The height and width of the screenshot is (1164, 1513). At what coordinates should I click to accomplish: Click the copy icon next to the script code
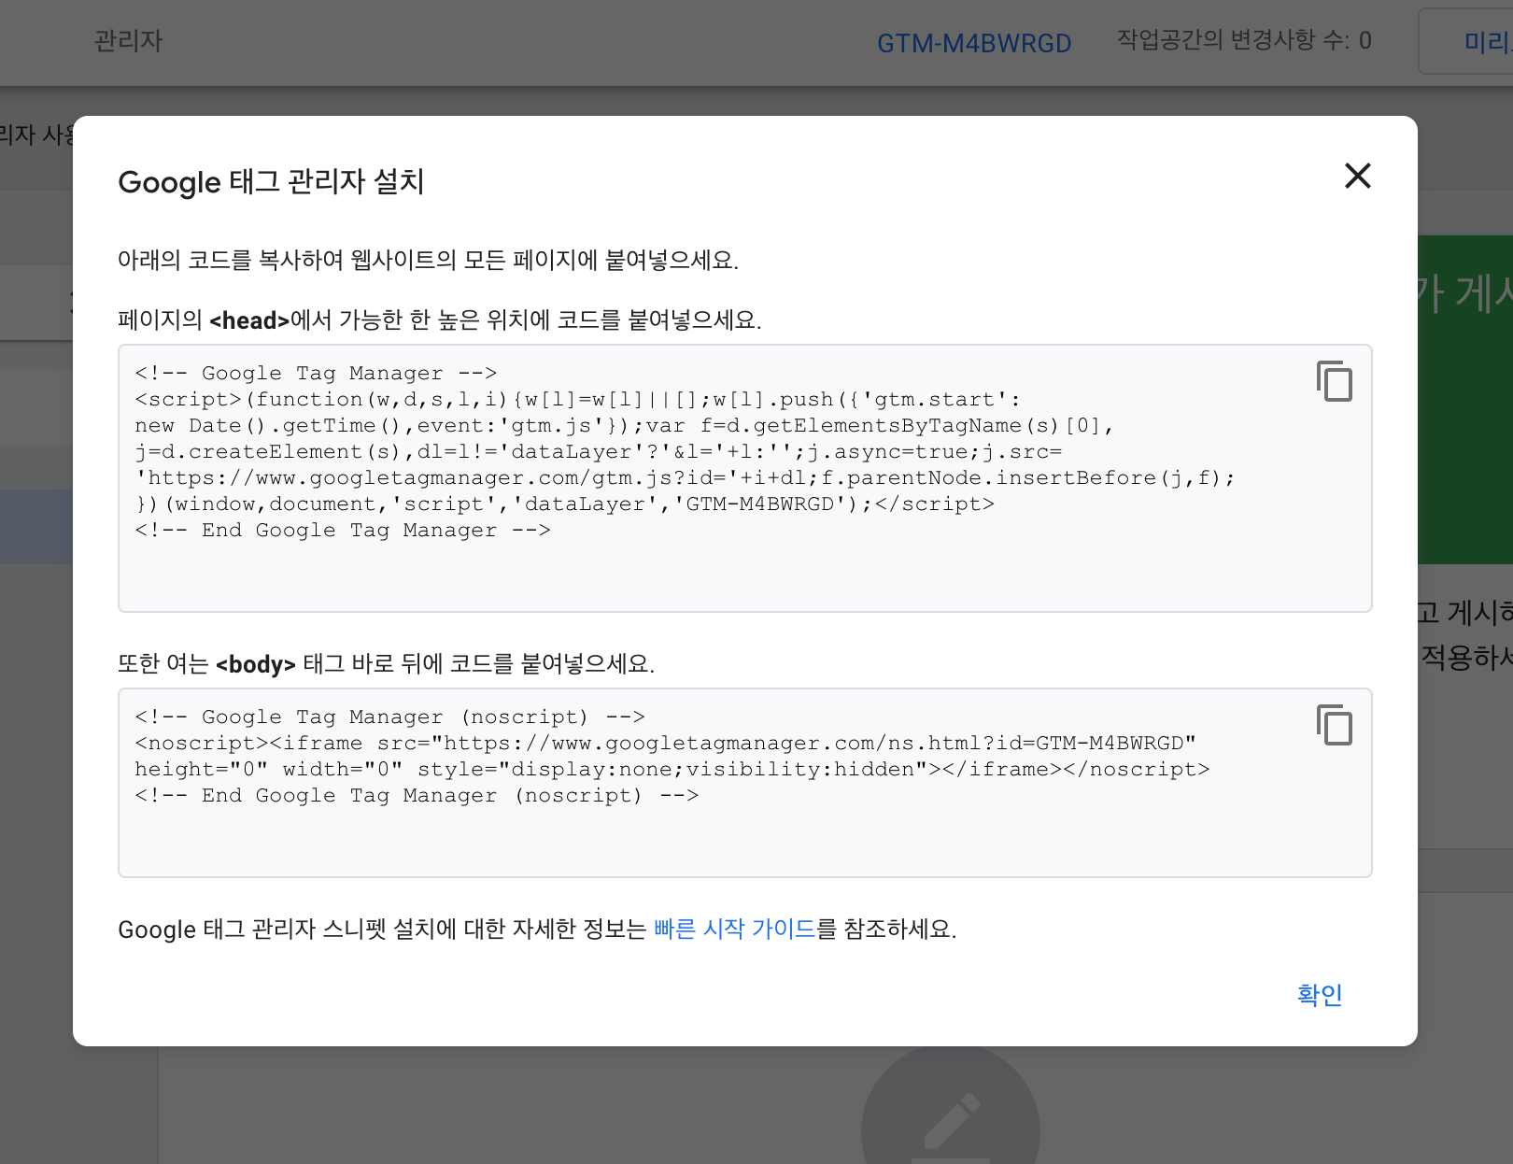point(1335,381)
